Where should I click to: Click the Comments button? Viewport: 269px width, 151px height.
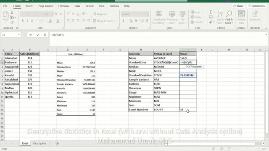[x=257, y=6]
